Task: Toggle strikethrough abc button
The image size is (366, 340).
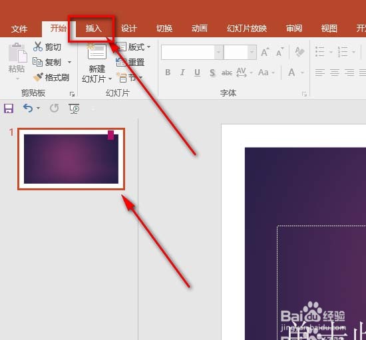Action: tap(227, 73)
